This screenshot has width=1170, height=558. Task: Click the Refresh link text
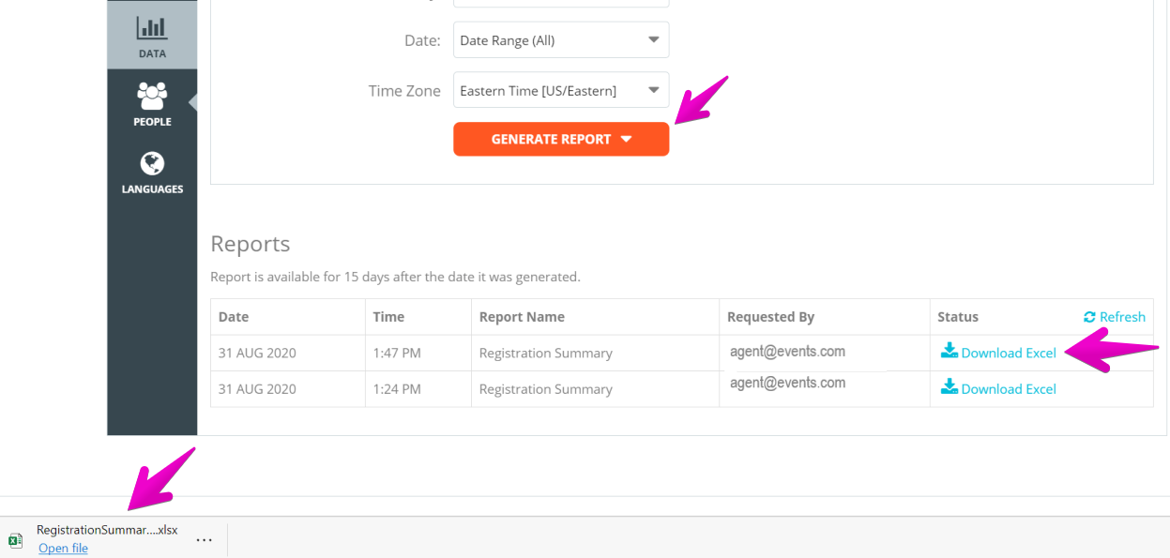coord(1122,317)
